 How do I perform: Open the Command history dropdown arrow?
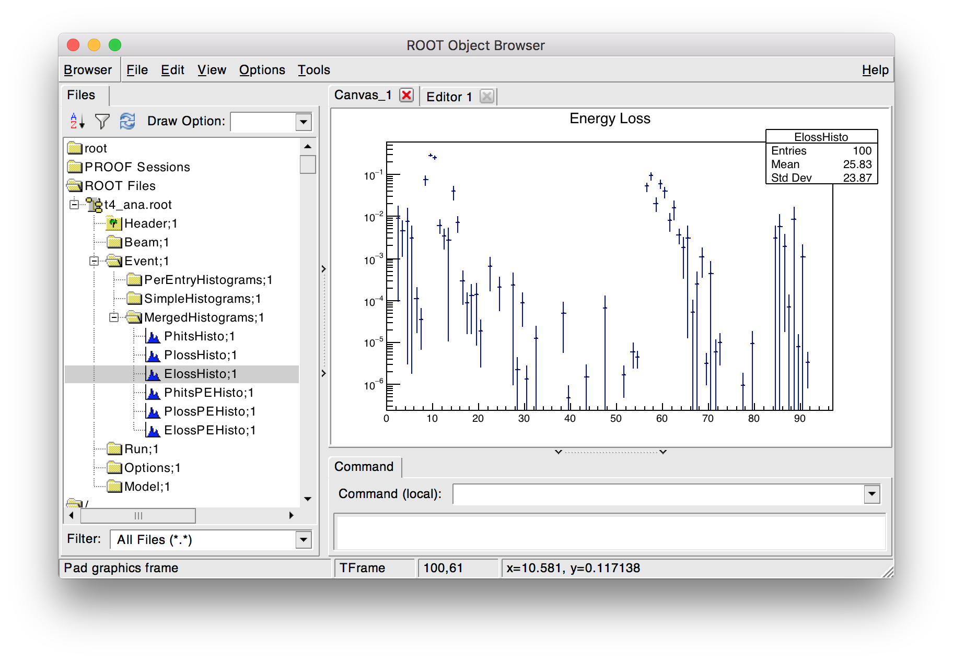(x=872, y=494)
